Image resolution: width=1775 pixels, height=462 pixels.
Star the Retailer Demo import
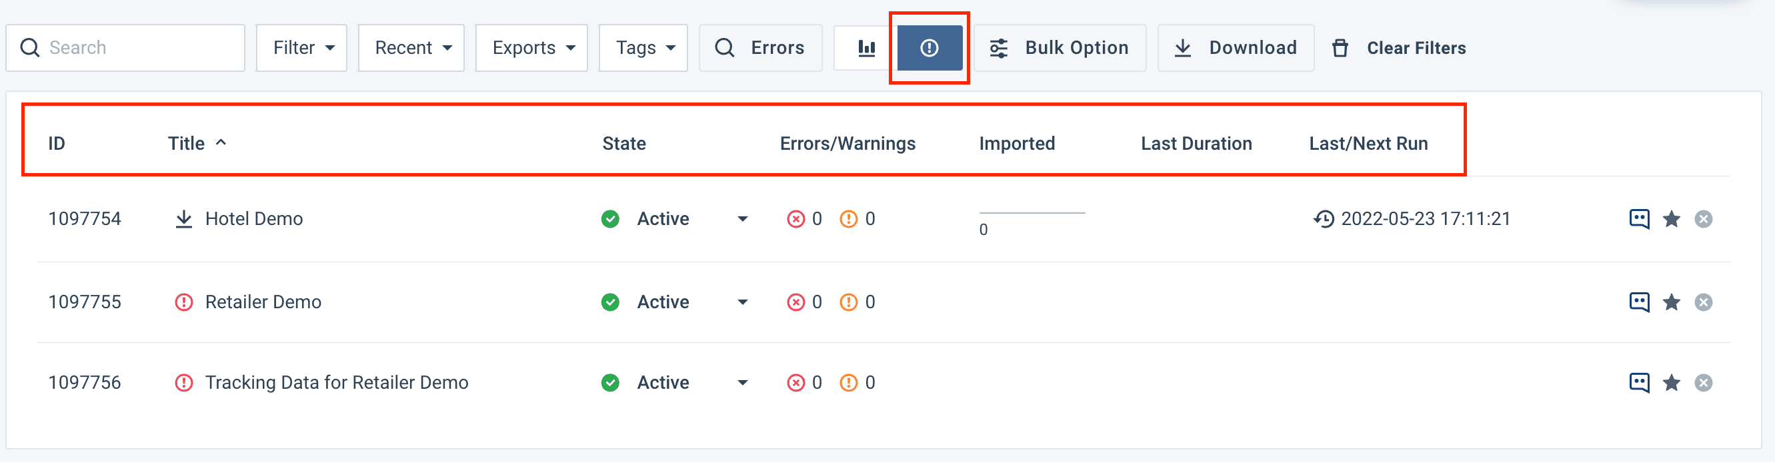(1671, 302)
